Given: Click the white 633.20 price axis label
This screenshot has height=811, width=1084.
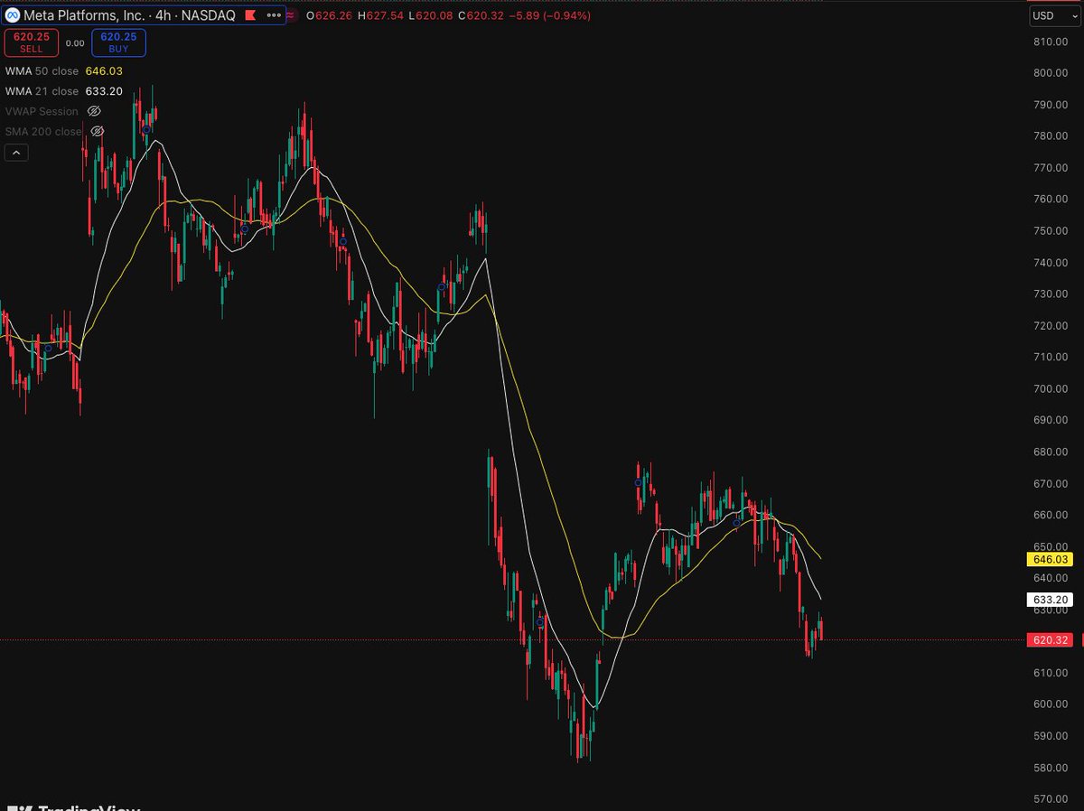Looking at the screenshot, I should coord(1050,600).
